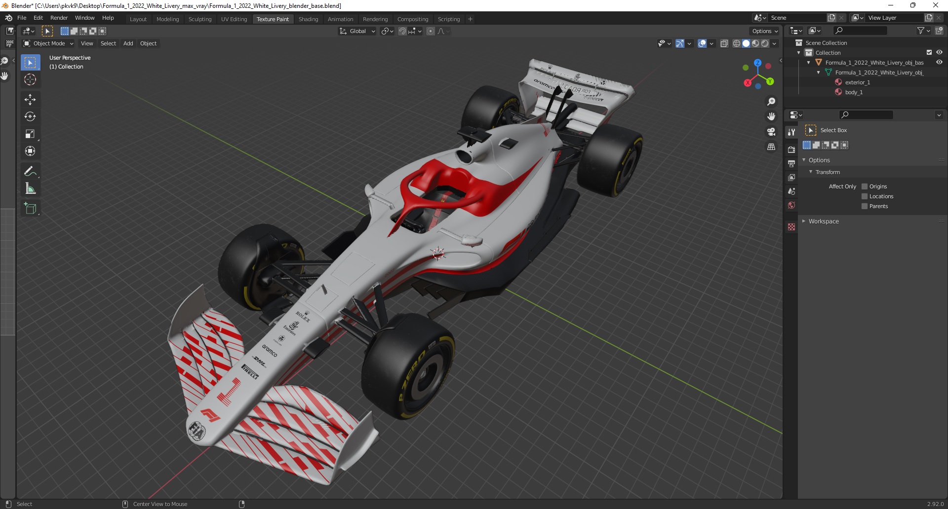
Task: Open the pivot point dropdown
Action: (387, 31)
